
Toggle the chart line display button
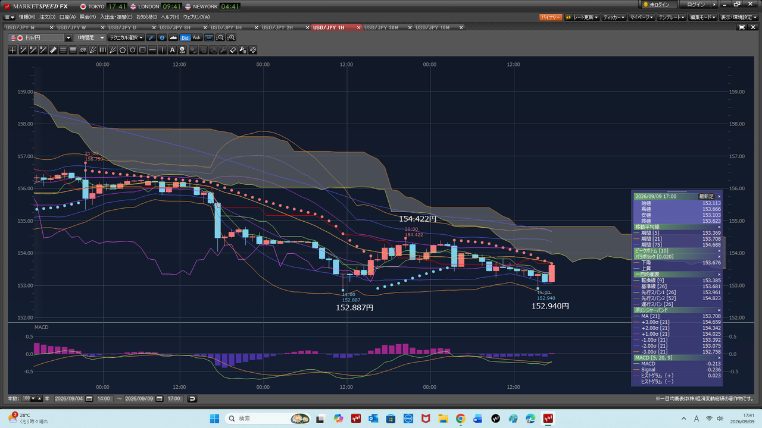209,37
